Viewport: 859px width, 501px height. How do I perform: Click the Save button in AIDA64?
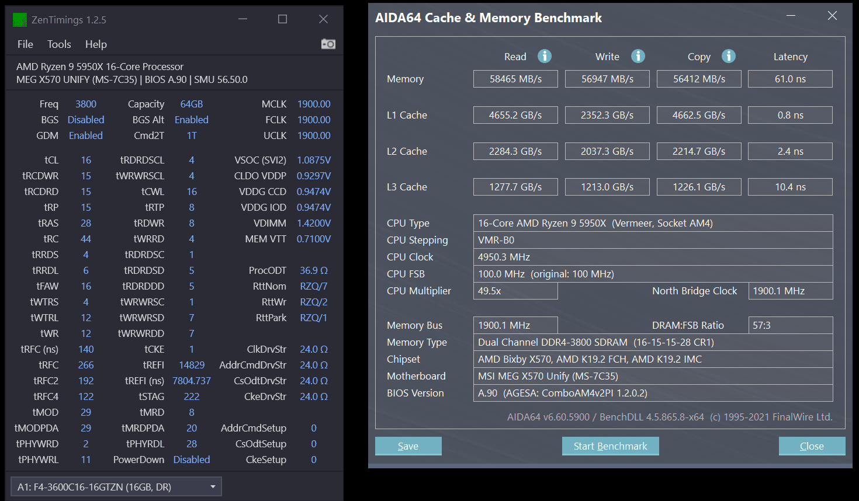tap(408, 446)
